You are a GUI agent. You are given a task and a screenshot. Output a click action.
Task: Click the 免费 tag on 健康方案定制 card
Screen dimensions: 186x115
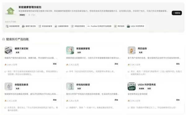[17, 53]
